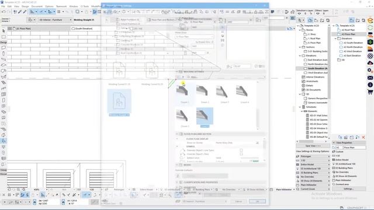The height and width of the screenshot is (210, 374).
Task: Select the Crown 2 molding thumbnail
Action: tap(205, 93)
